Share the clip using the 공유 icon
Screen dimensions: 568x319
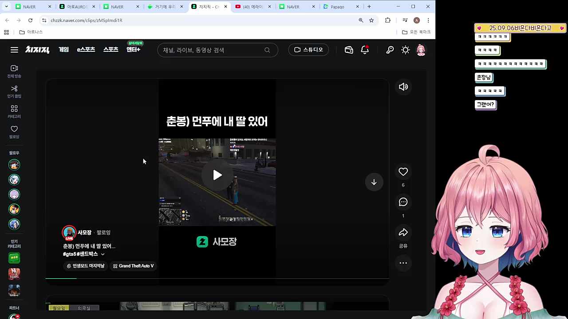pos(403,233)
